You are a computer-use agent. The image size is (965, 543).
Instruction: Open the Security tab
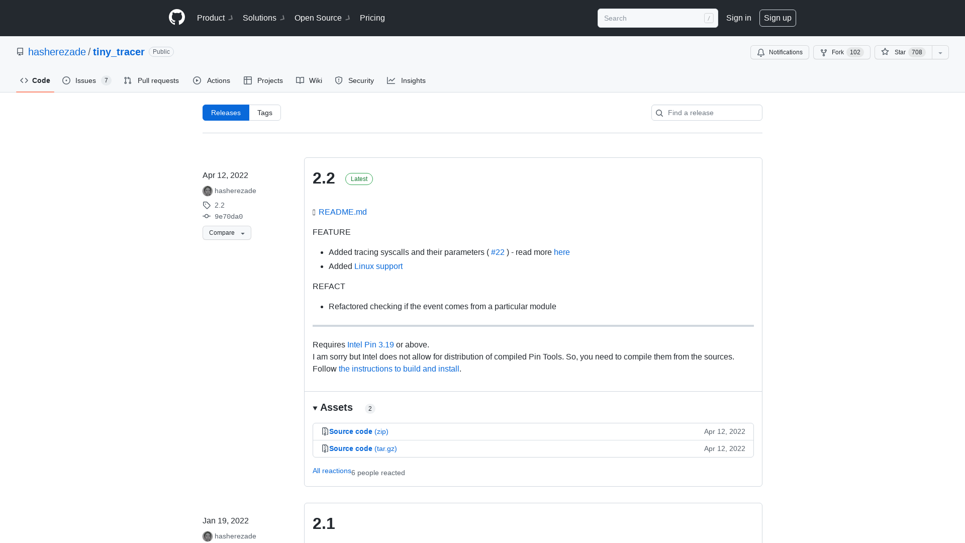(354, 80)
